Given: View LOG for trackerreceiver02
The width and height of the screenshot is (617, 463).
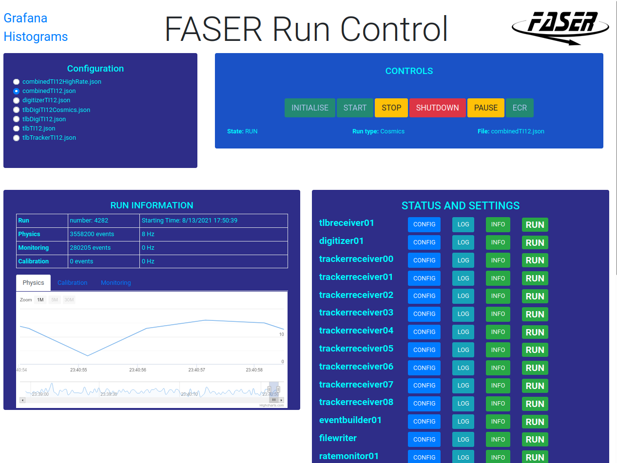Looking at the screenshot, I should 463,296.
